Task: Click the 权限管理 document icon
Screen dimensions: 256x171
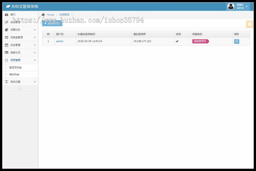Action: coord(7,60)
